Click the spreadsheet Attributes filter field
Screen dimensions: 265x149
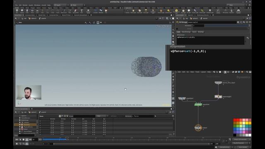(143, 116)
